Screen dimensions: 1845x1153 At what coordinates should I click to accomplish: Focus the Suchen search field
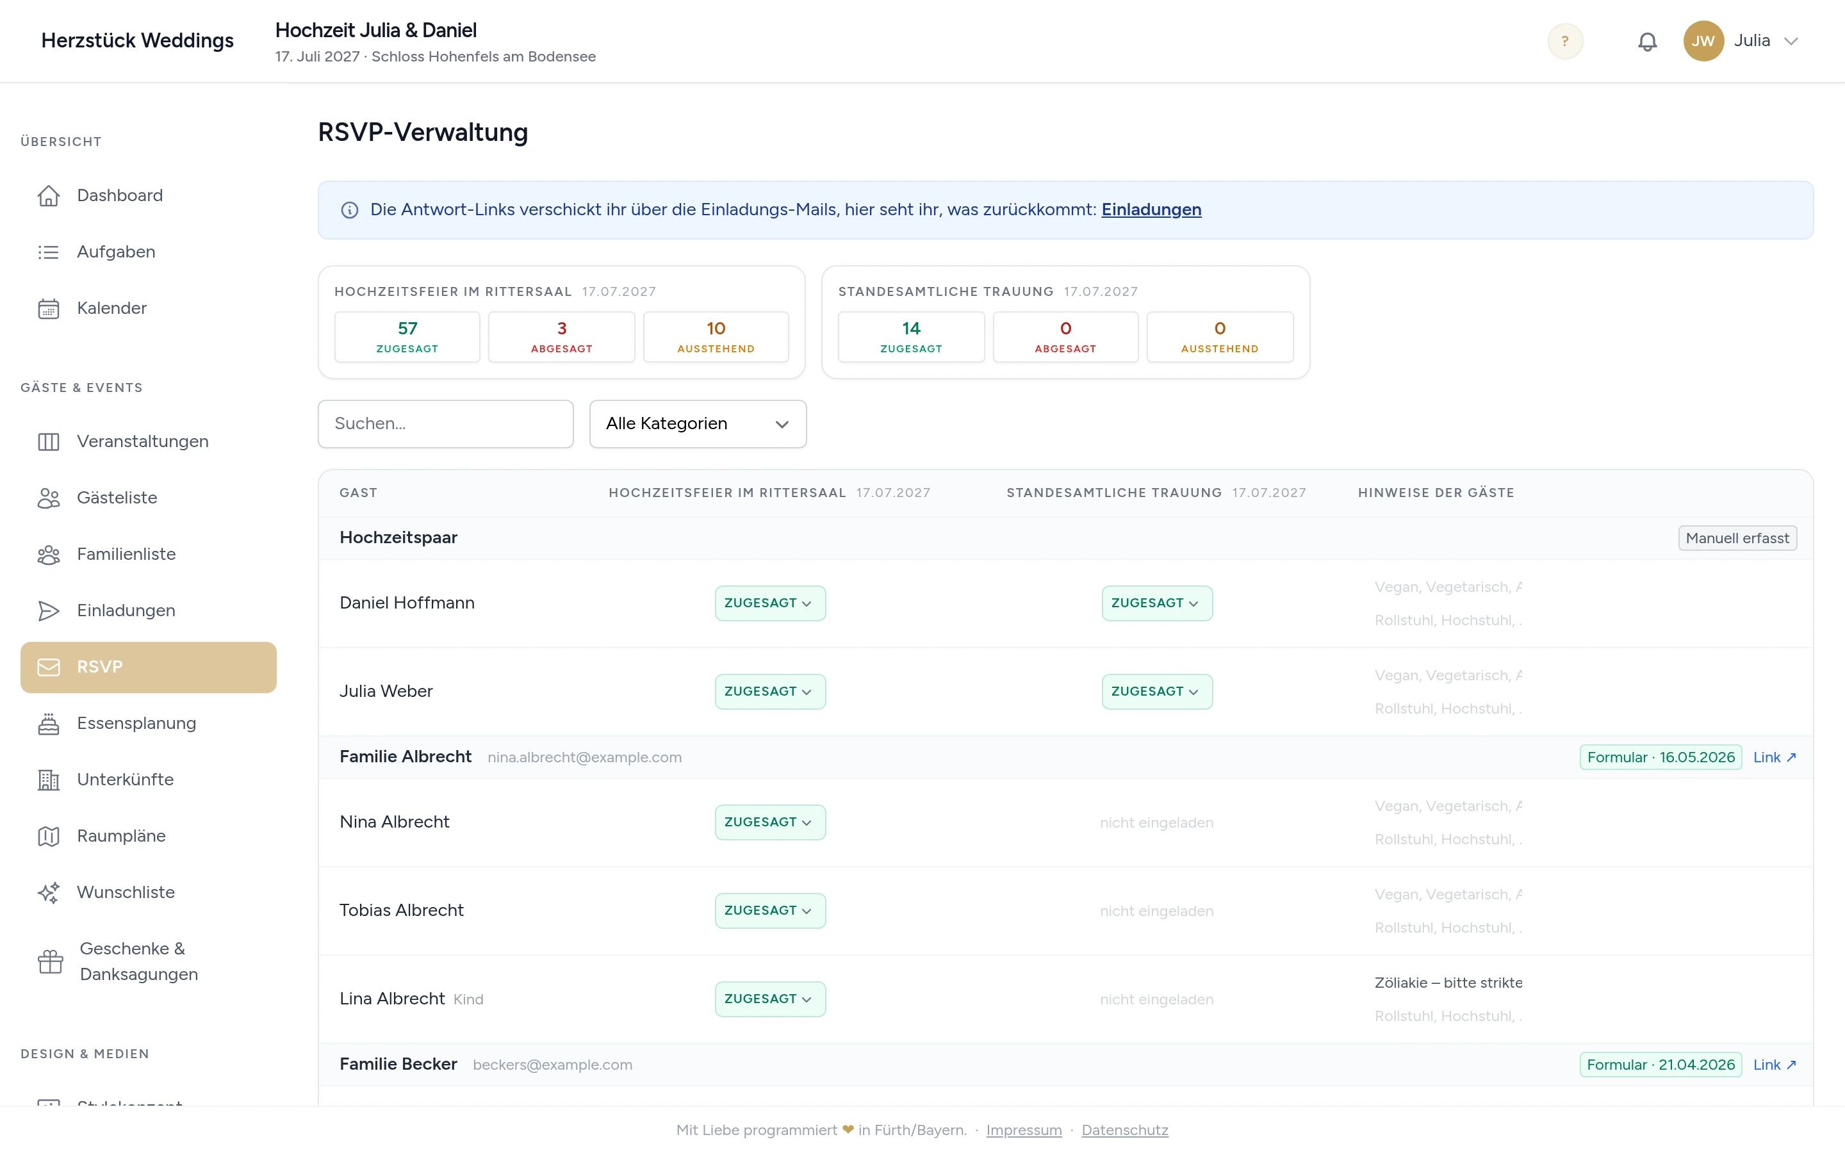tap(445, 424)
